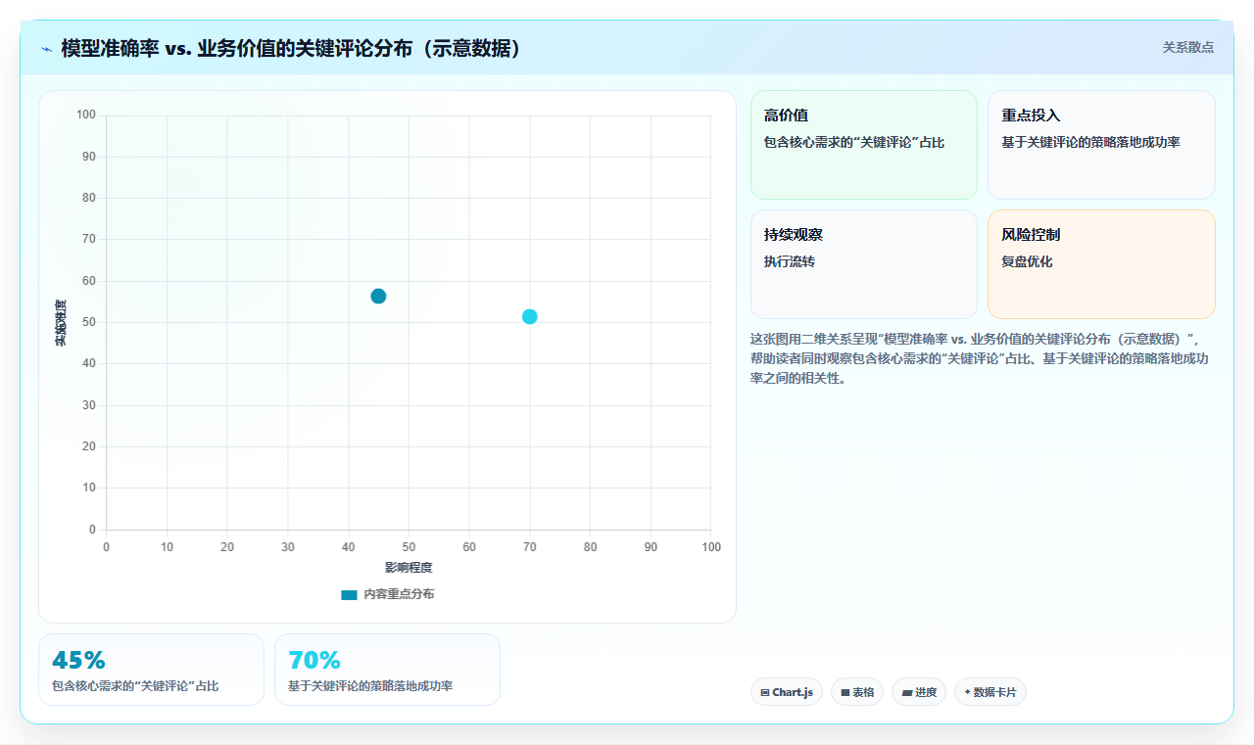Viewport: 1254px width, 745px height.
Task: Click the lightning icon beside the title
Action: tap(46, 49)
